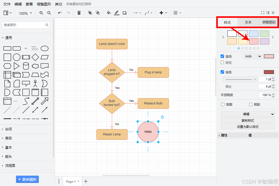Select the parallelogram shape in palette
Viewport: 279px width, 186px height.
(x=44, y=57)
